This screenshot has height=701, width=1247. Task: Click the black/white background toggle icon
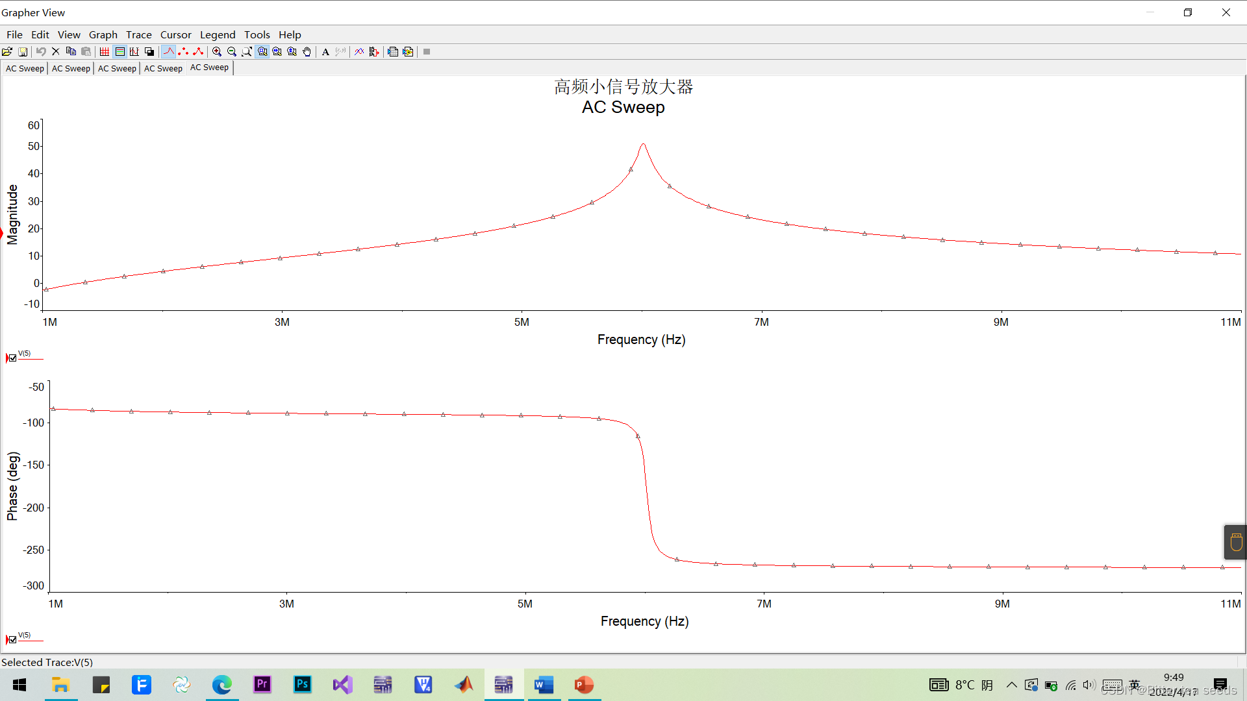pyautogui.click(x=149, y=52)
